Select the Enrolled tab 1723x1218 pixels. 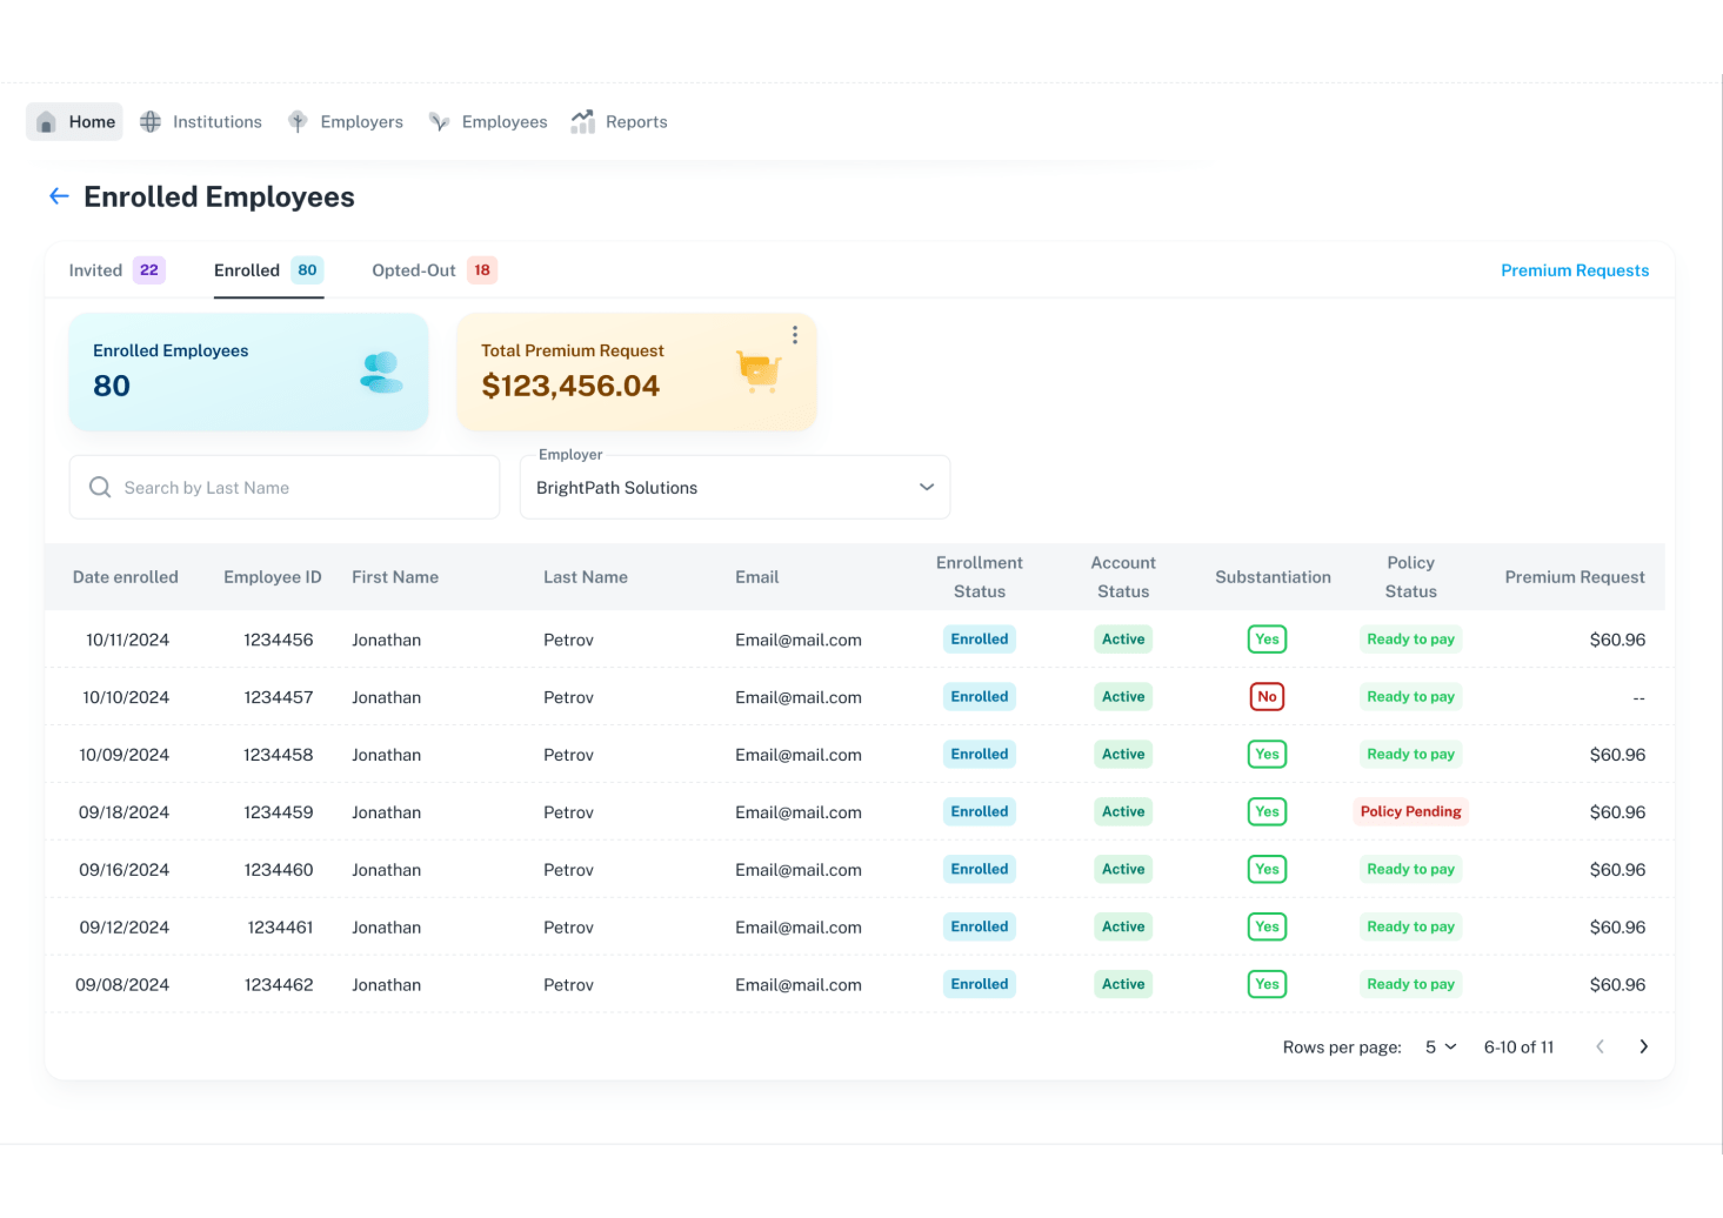[269, 270]
